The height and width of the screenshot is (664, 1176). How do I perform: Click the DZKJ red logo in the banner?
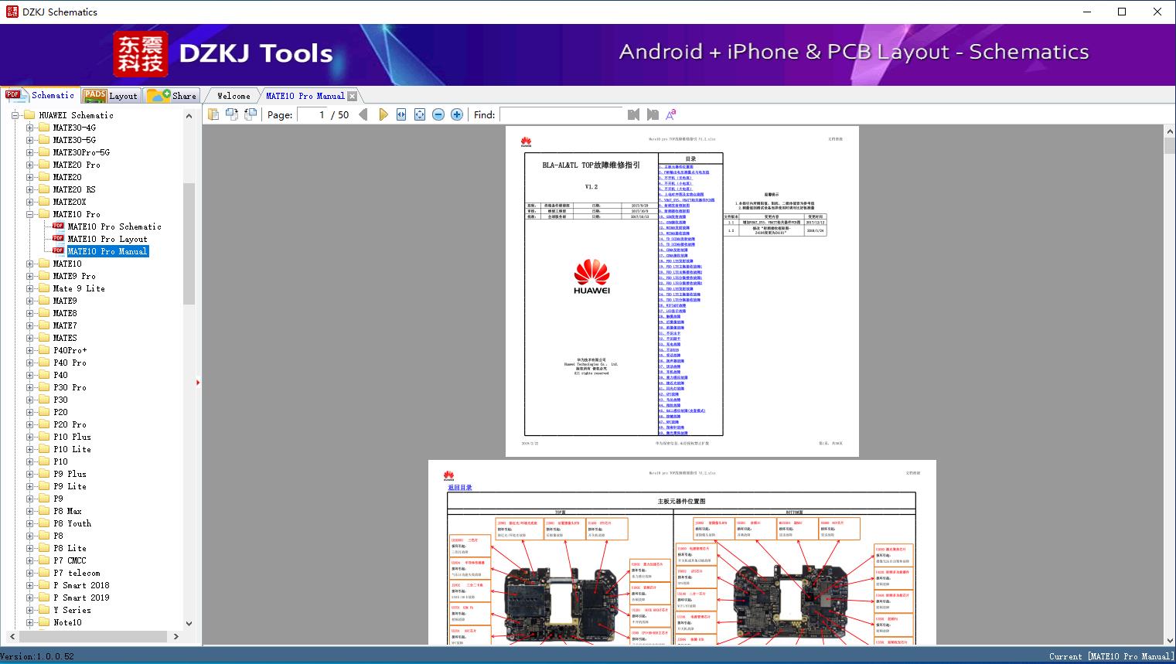coord(141,53)
